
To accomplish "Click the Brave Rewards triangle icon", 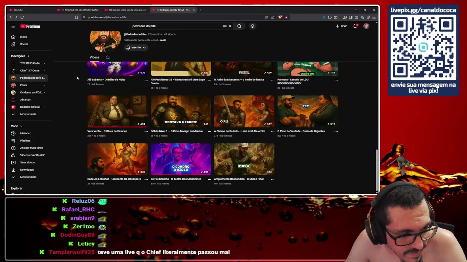I will pyautogui.click(x=286, y=17).
